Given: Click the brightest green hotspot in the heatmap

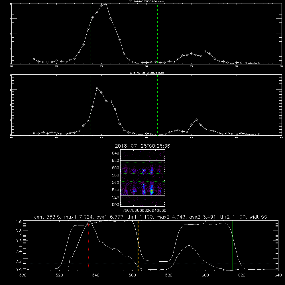Looking at the screenshot, I should (152, 191).
